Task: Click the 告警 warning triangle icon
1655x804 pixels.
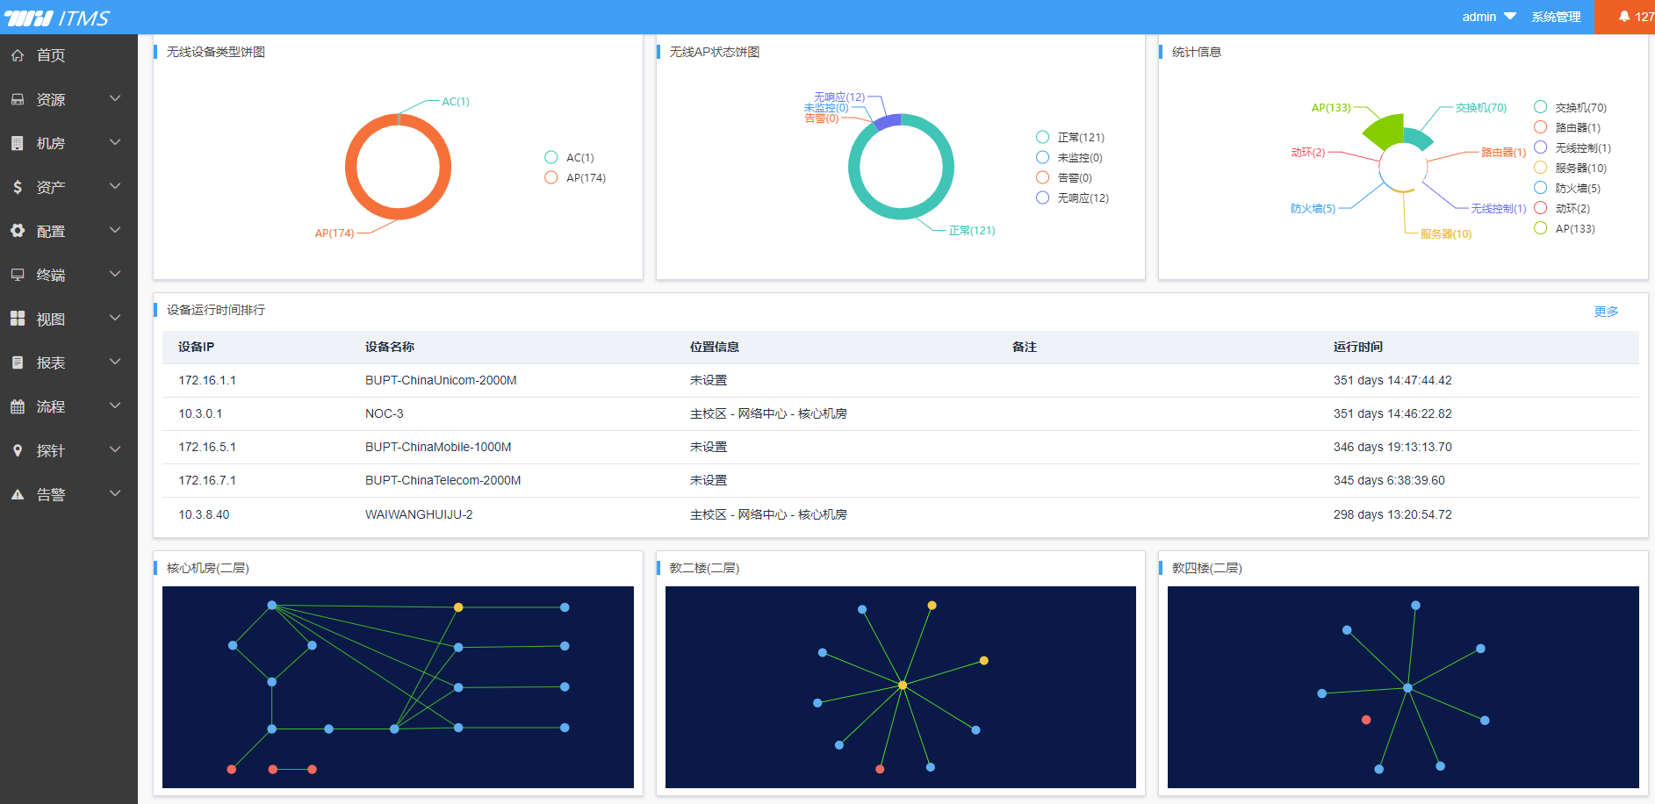Action: coord(18,494)
